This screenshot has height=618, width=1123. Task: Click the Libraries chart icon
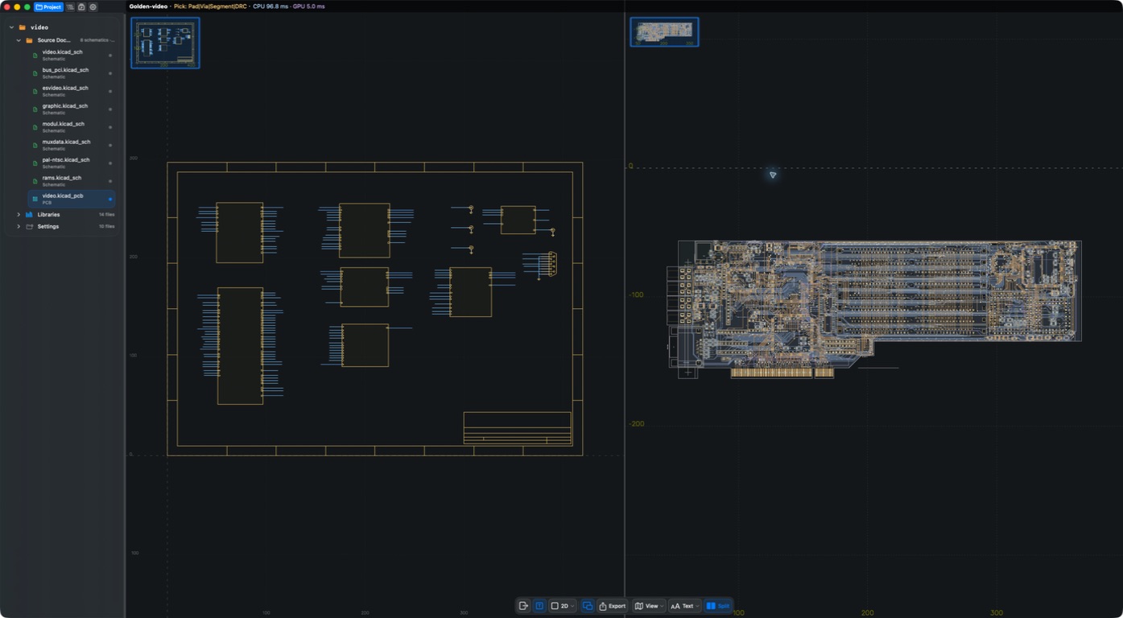tap(30, 215)
